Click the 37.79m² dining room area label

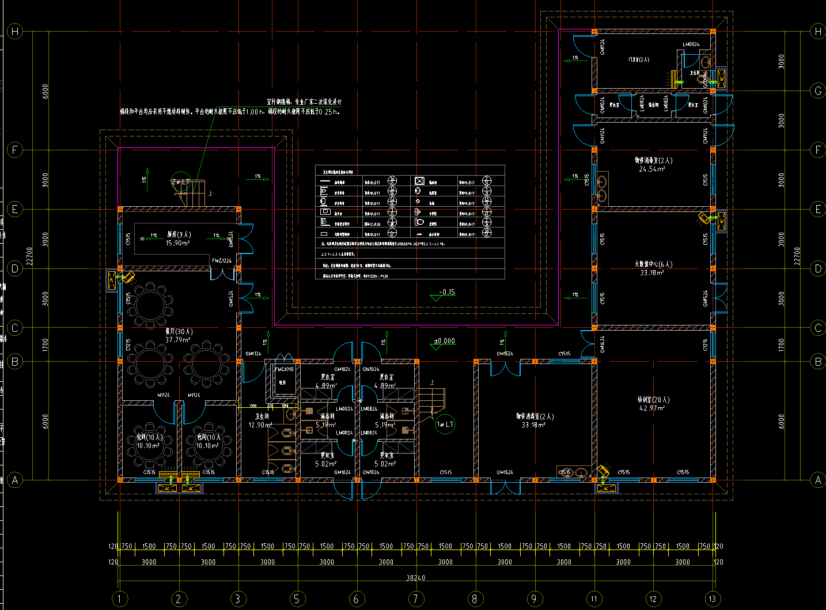point(179,340)
